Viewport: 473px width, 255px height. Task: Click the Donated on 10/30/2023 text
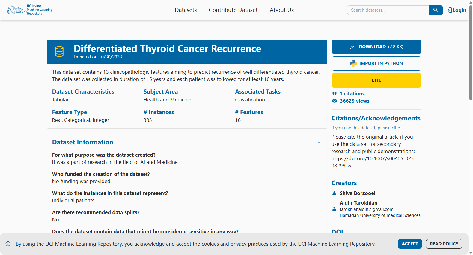click(x=98, y=57)
